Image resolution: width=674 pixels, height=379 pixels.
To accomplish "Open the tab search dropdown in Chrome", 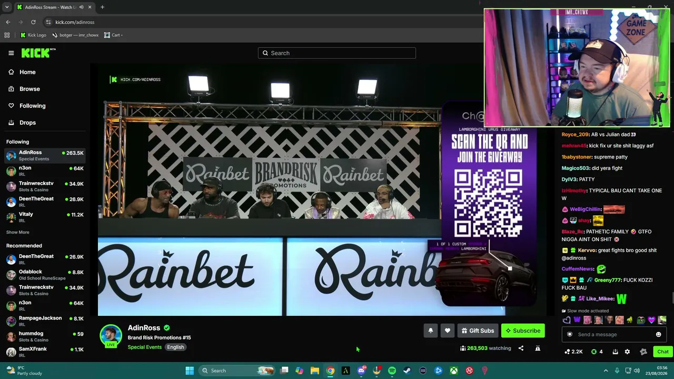I will (x=7, y=7).
